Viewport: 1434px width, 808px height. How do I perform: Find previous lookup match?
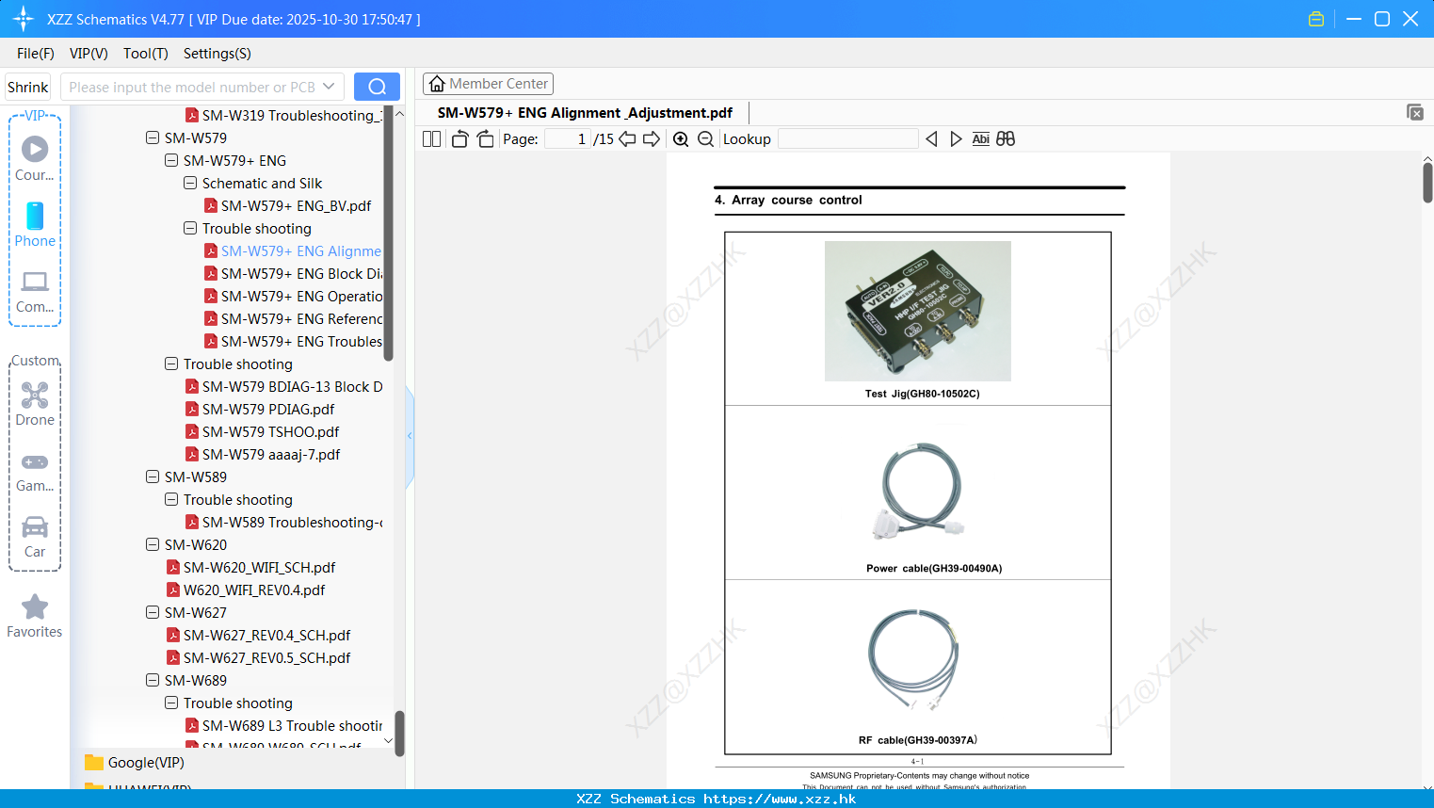[931, 139]
